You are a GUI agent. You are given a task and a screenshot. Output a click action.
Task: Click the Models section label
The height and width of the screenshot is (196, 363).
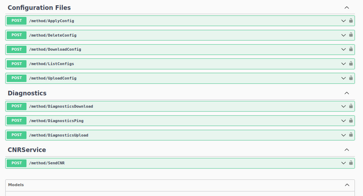coord(16,185)
